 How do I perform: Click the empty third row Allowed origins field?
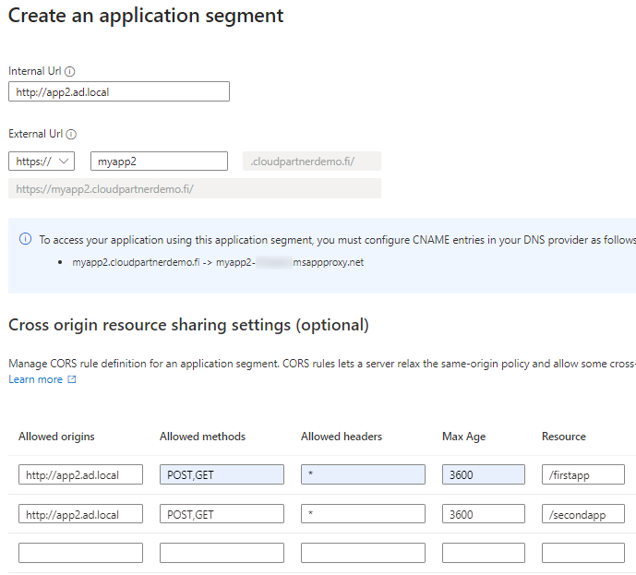tap(80, 553)
